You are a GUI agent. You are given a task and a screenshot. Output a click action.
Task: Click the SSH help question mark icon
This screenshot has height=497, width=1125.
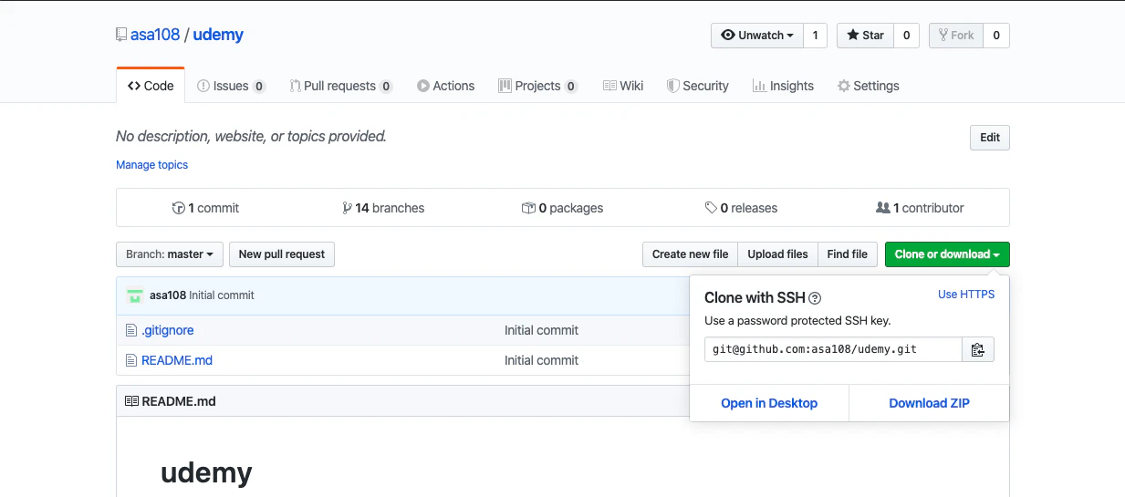816,298
